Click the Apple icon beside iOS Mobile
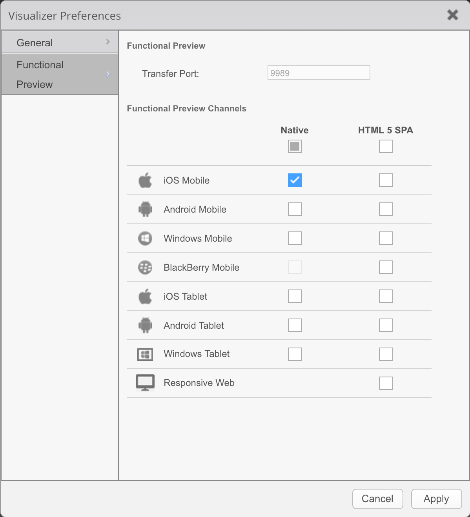470x517 pixels. click(145, 180)
